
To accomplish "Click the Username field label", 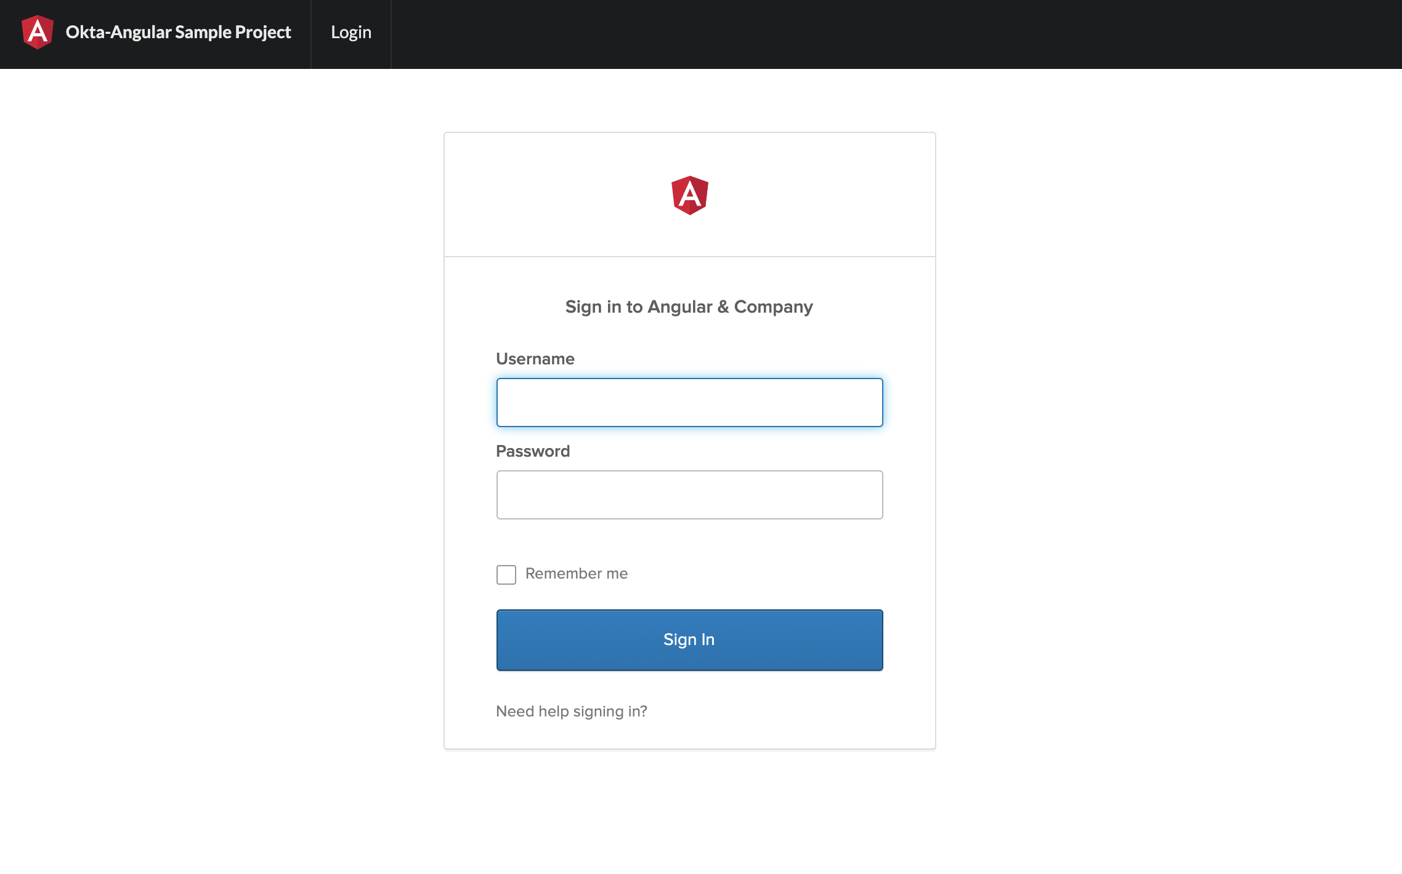I will point(535,359).
